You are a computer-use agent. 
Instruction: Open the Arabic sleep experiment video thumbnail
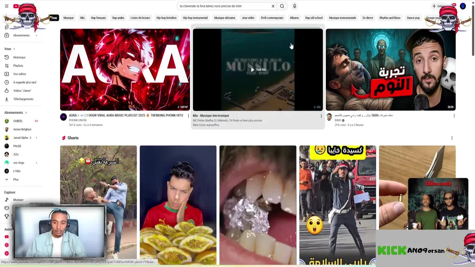point(391,70)
